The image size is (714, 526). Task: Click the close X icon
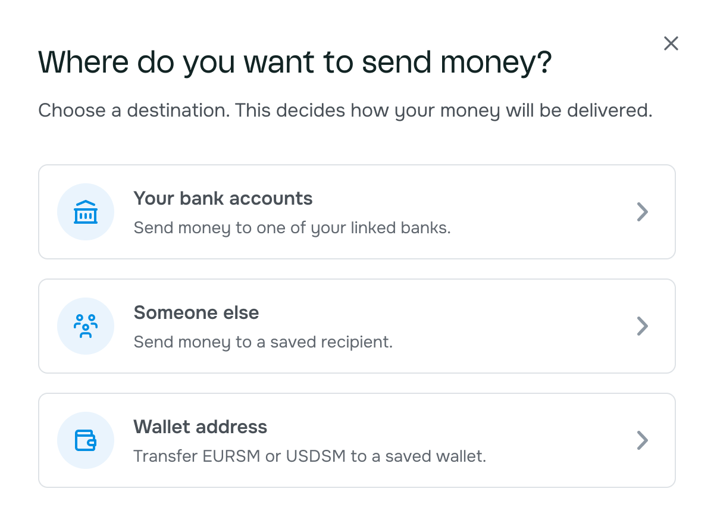point(671,43)
